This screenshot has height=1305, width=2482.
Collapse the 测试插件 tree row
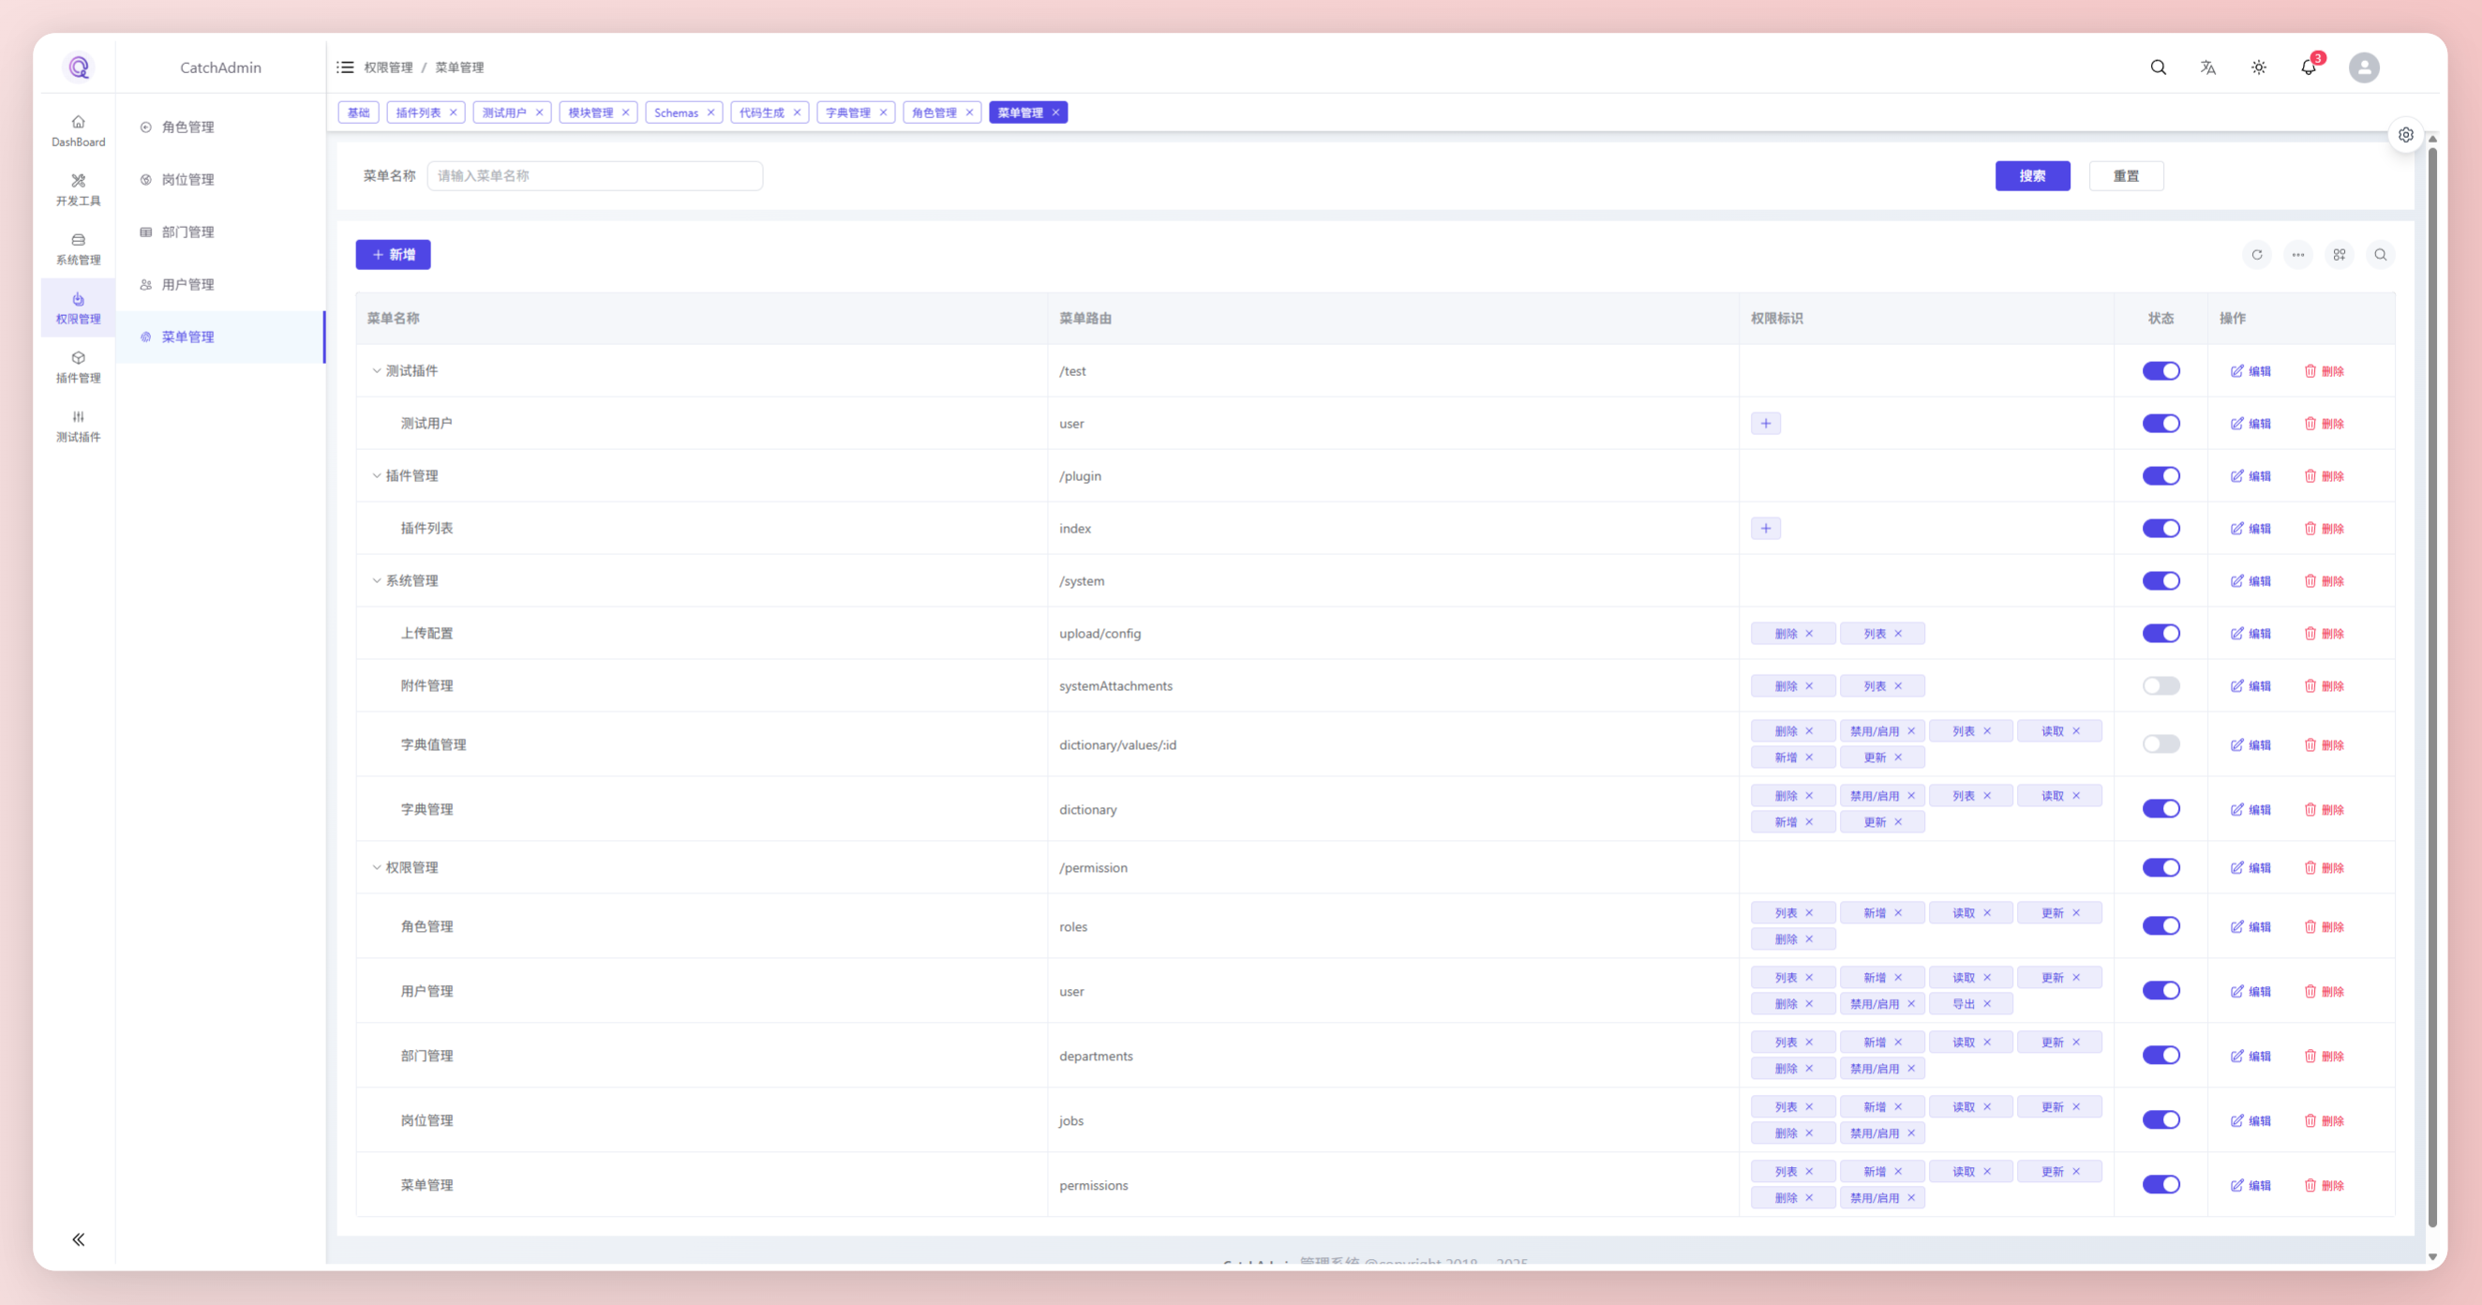(377, 371)
